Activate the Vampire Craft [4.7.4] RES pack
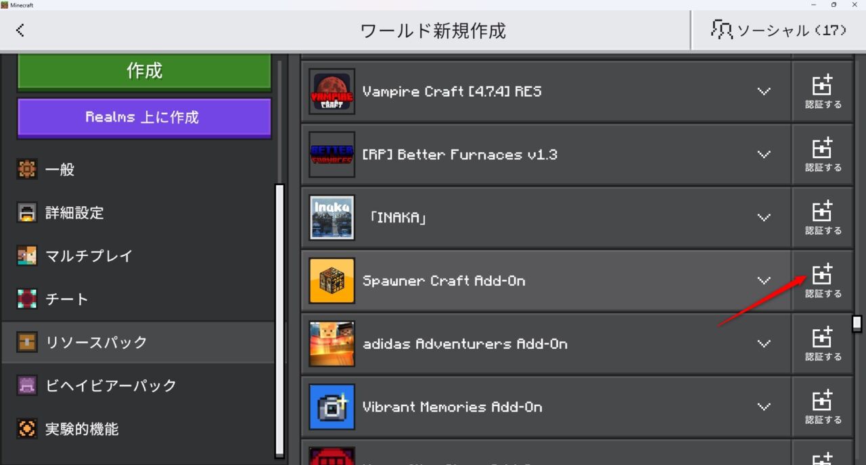 [823, 91]
